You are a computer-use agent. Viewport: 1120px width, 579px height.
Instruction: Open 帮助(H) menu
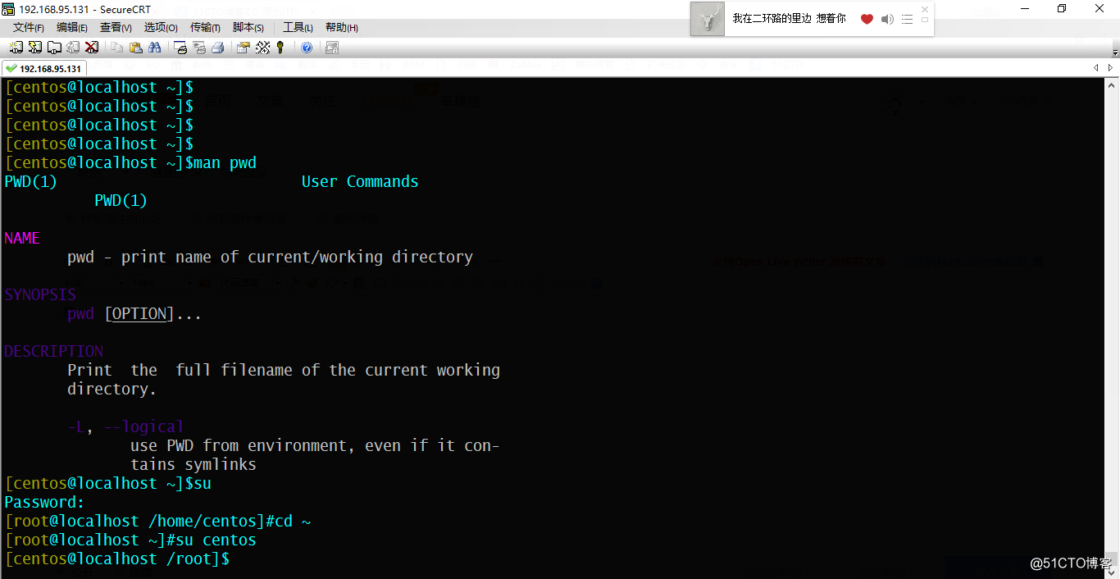pyautogui.click(x=342, y=28)
